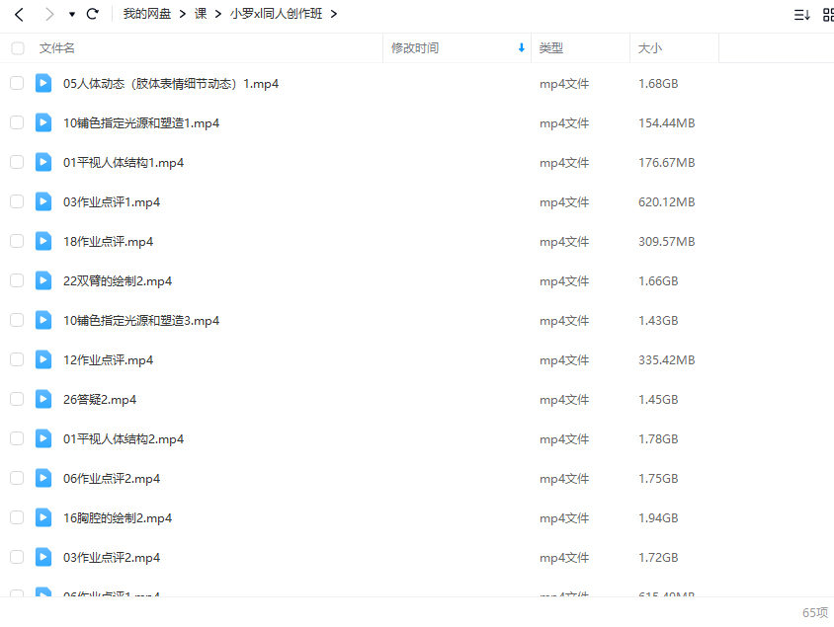Click the video icon for 22双臂的绘制2.mp4

[43, 280]
